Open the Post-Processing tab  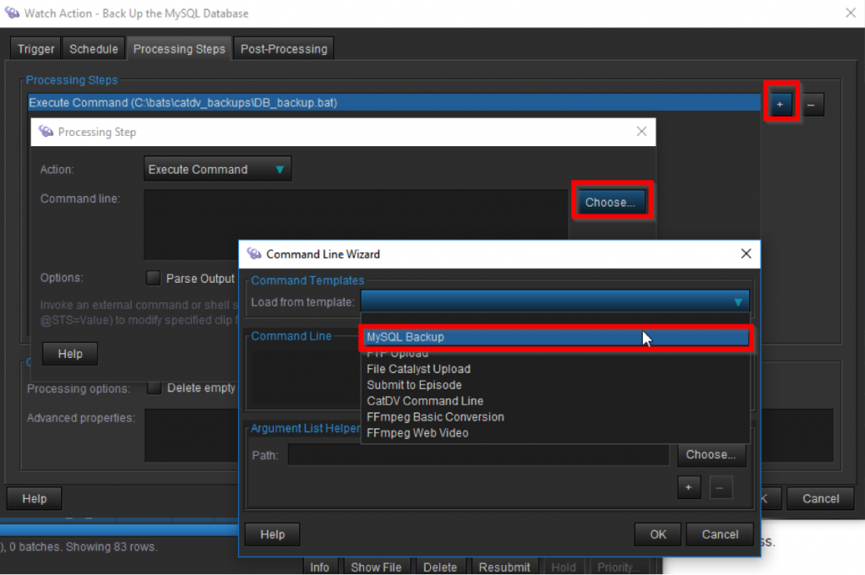click(x=283, y=49)
